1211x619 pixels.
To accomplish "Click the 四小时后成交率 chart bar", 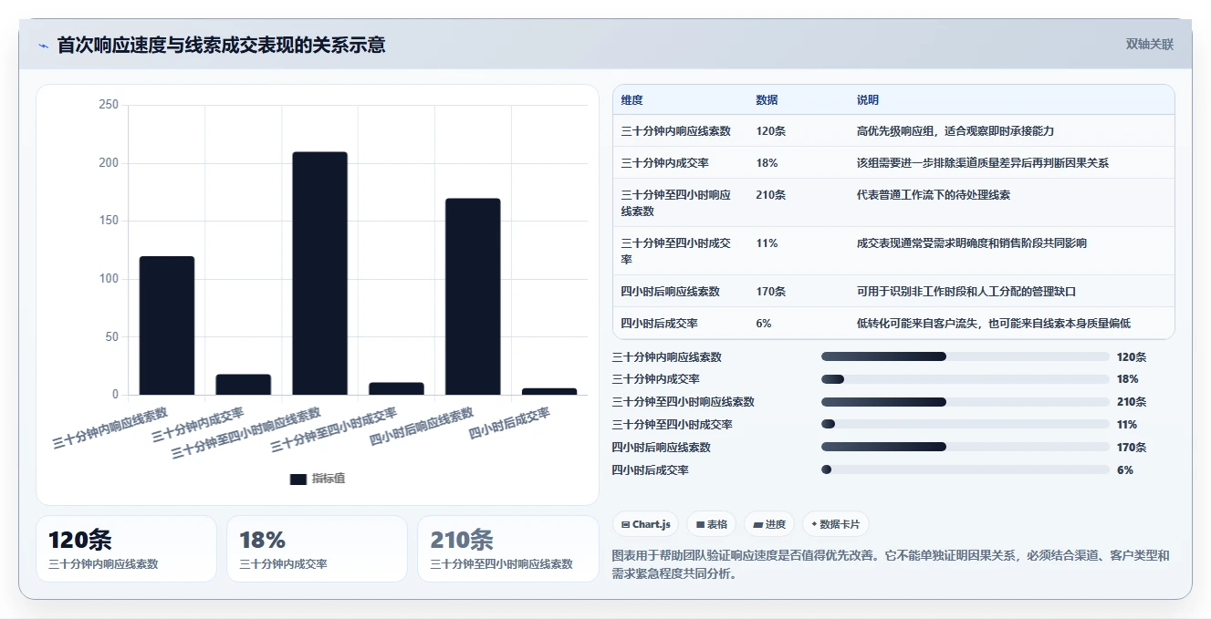I will point(549,391).
